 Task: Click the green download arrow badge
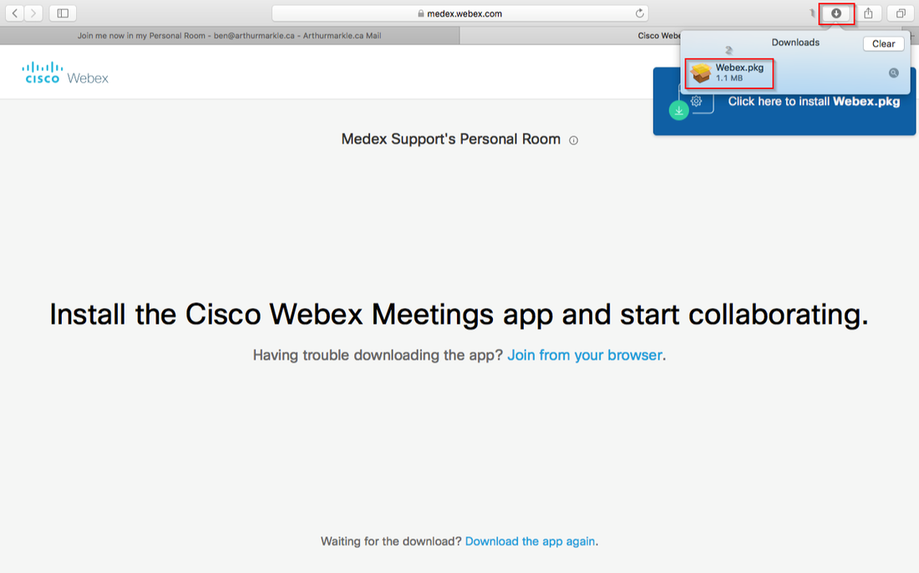click(679, 110)
